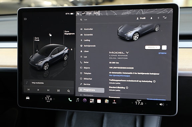
Task: Click the EF16014 vehicle name link
Action: coord(162,53)
